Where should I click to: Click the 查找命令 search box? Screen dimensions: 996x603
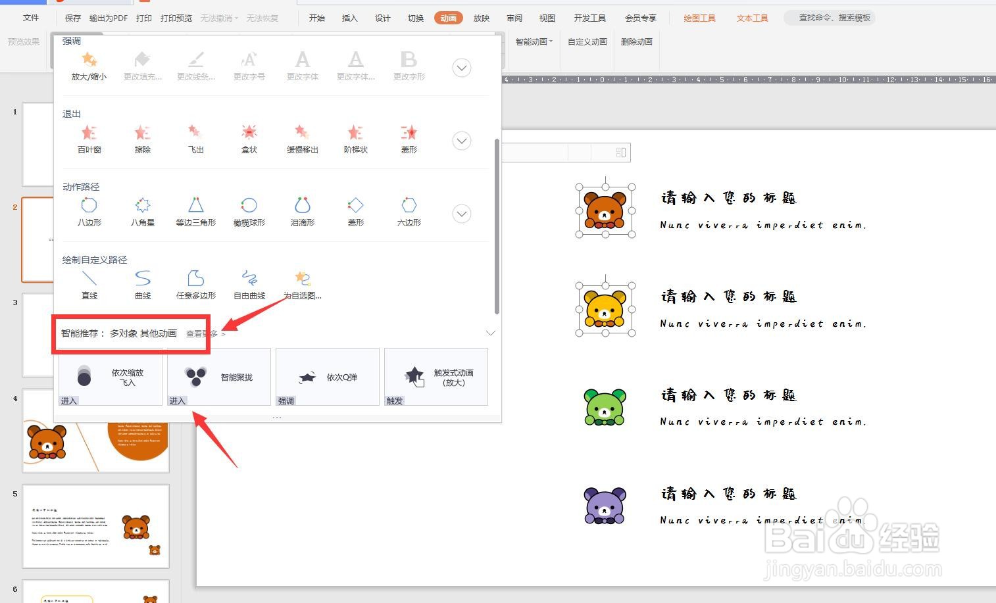click(x=830, y=18)
